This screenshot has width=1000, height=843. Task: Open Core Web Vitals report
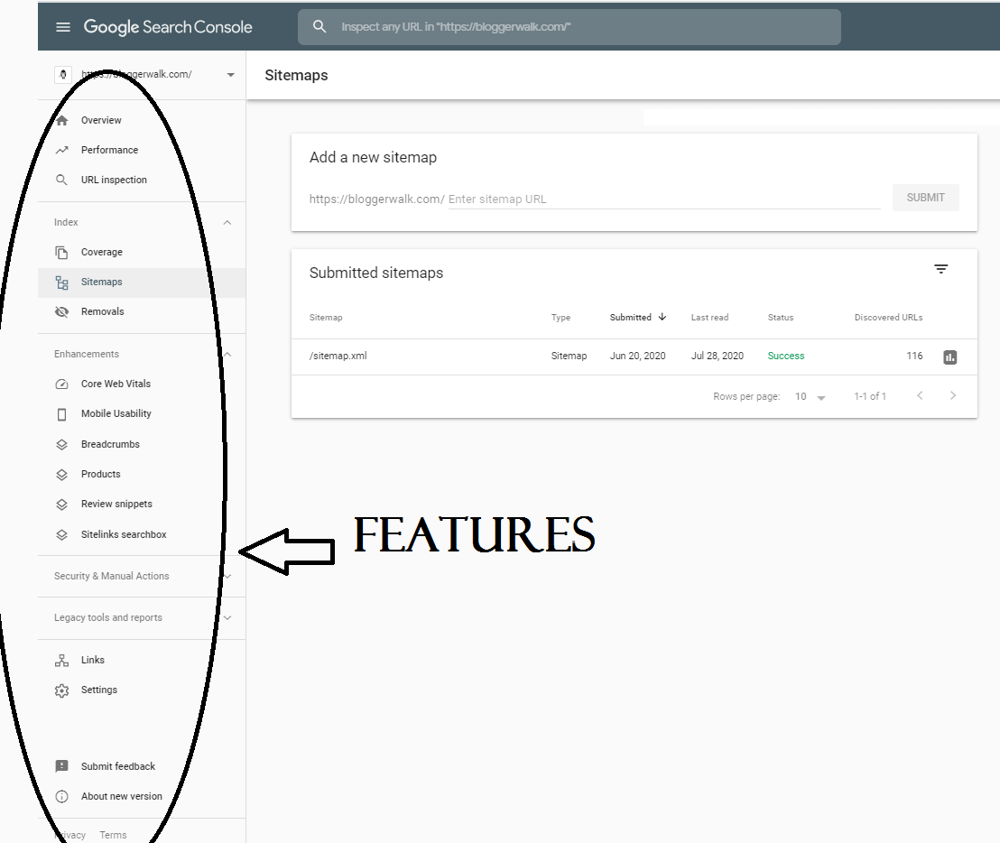[x=116, y=384]
